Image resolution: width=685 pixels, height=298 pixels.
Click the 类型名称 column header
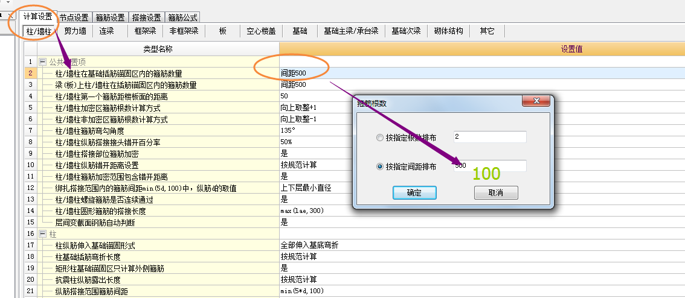pos(158,49)
